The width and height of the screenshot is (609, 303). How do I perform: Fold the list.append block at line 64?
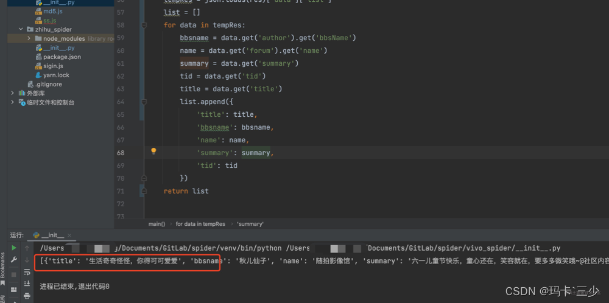point(144,102)
